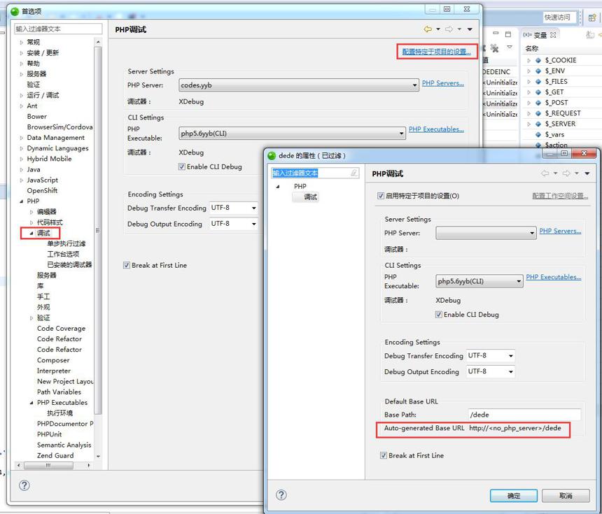Open the PHP Executables link in Preferences
The image size is (602, 514).
pos(436,129)
